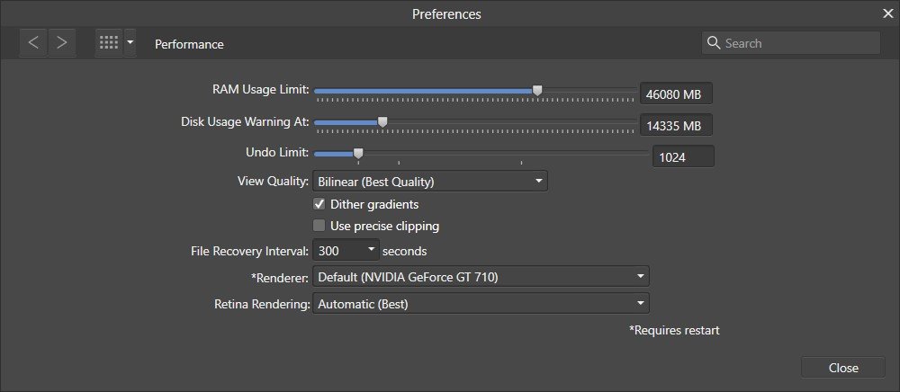900x392 pixels.
Task: Click the RAM Usage Limit slider handle
Action: (537, 91)
